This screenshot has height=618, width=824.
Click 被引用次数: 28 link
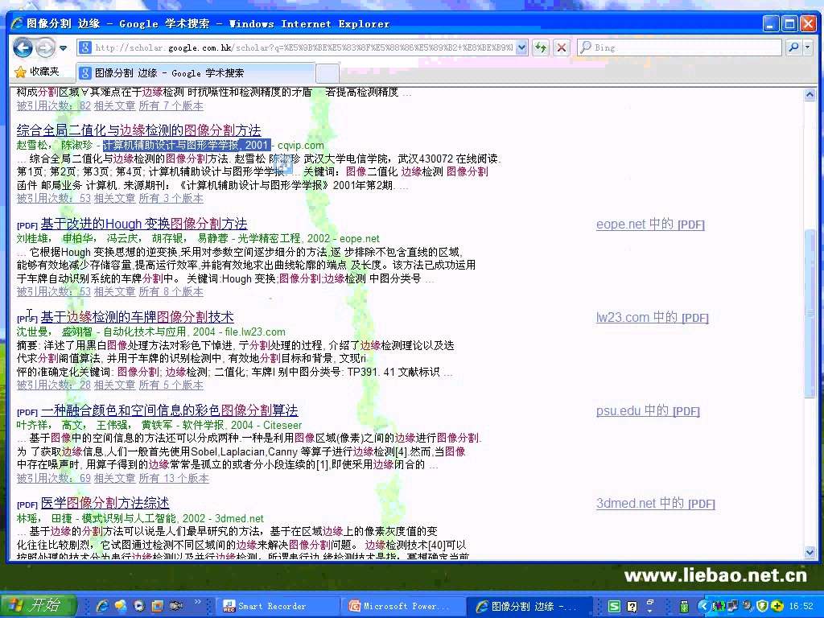(x=54, y=385)
